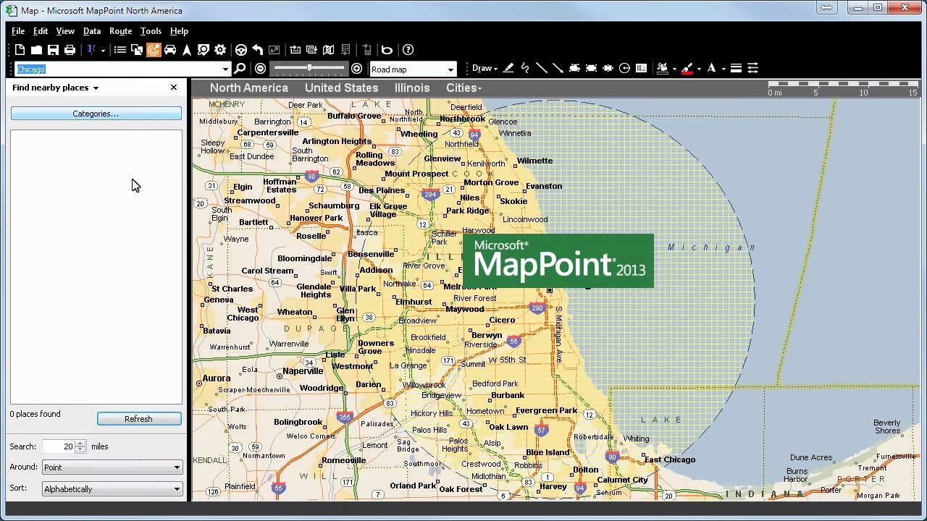Screen dimensions: 927x521
Task: Click the Refresh button
Action: (138, 418)
